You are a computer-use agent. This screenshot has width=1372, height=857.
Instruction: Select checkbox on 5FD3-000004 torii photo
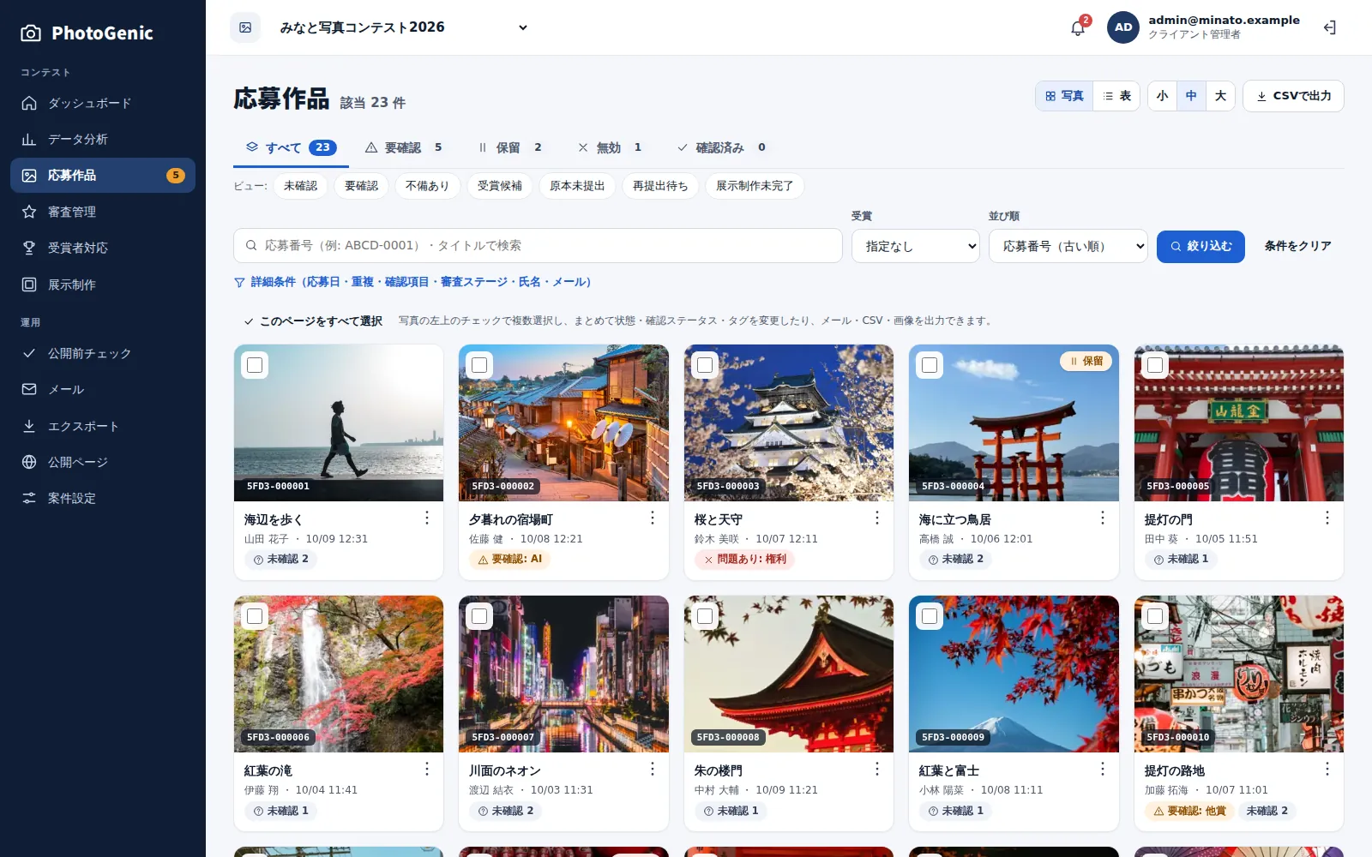(930, 365)
